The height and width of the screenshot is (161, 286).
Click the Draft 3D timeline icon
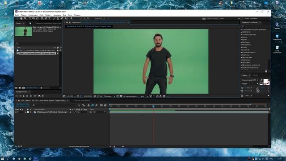click(x=84, y=106)
